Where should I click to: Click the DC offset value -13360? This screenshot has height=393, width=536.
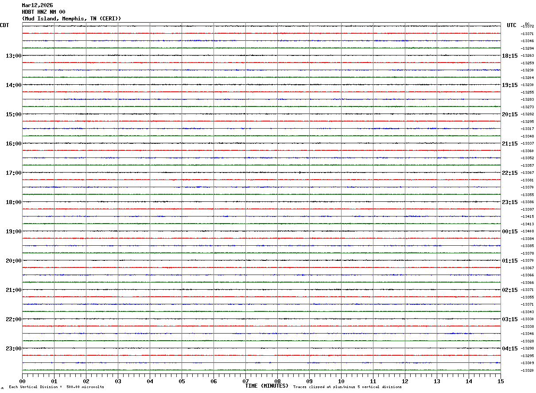coord(528,151)
